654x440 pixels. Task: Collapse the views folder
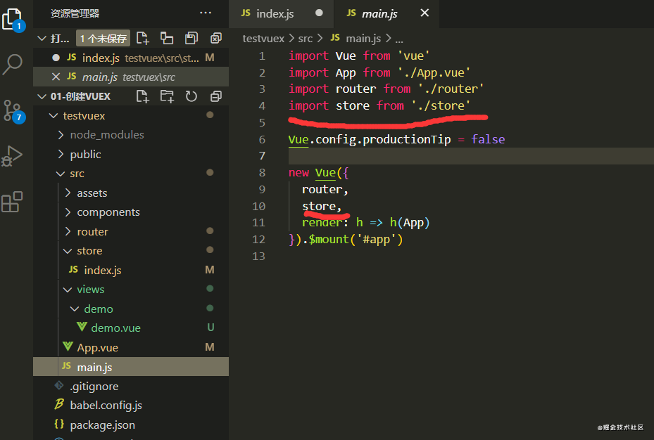pos(68,290)
